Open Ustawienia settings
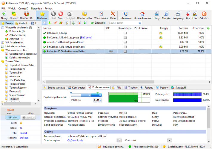 125,15
